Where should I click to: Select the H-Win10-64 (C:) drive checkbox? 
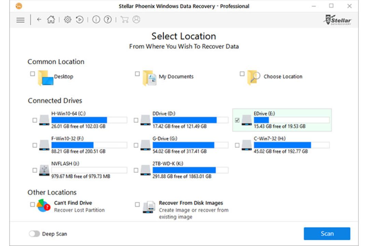click(35, 120)
